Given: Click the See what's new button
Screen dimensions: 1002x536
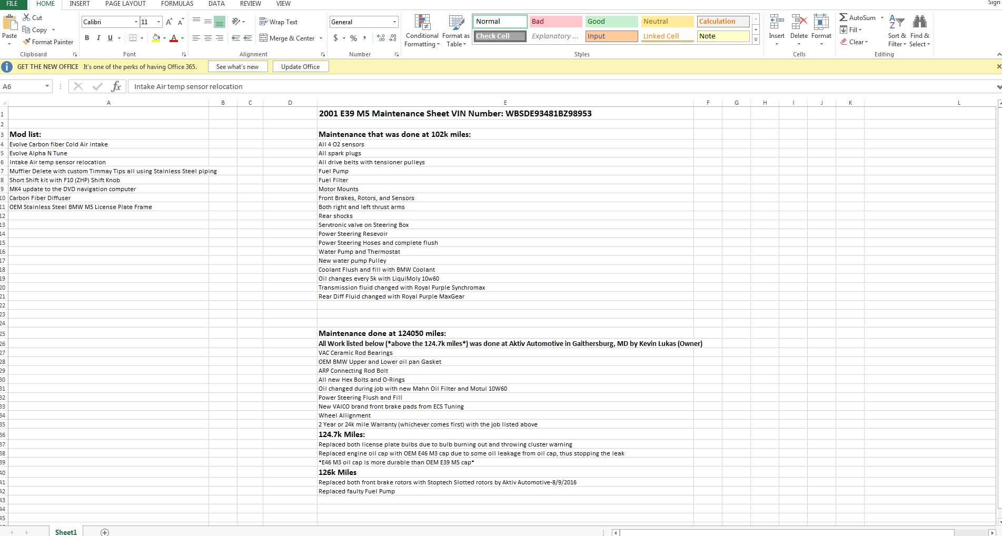Looking at the screenshot, I should [x=237, y=67].
